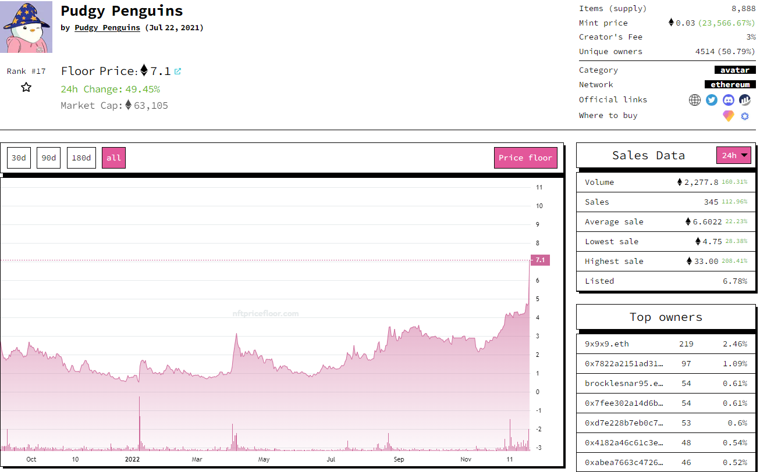Toggle the Price floor chart mode

[525, 158]
